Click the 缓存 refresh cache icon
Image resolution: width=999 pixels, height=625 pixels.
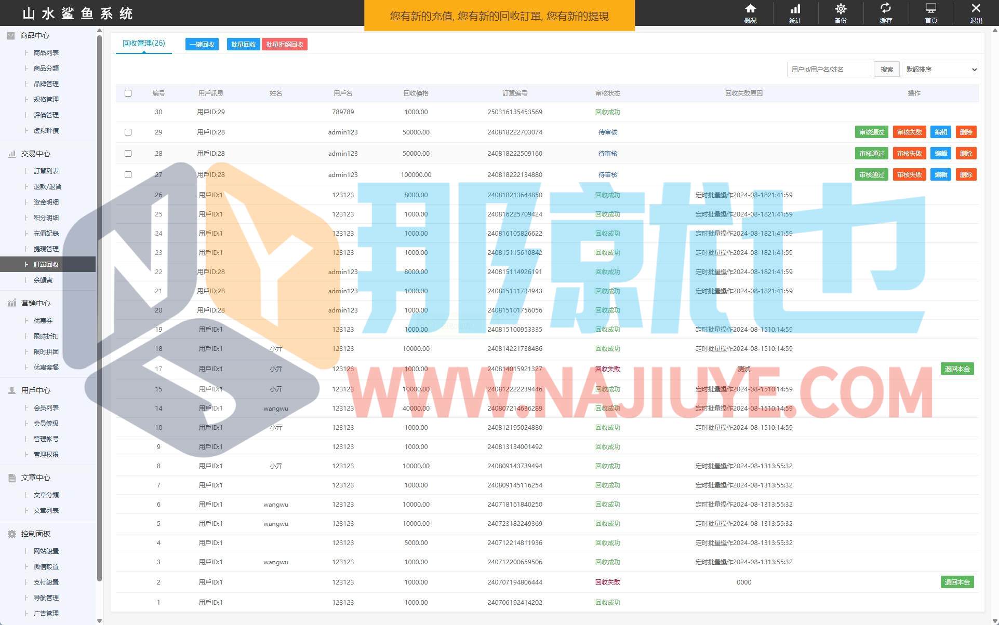click(x=886, y=9)
